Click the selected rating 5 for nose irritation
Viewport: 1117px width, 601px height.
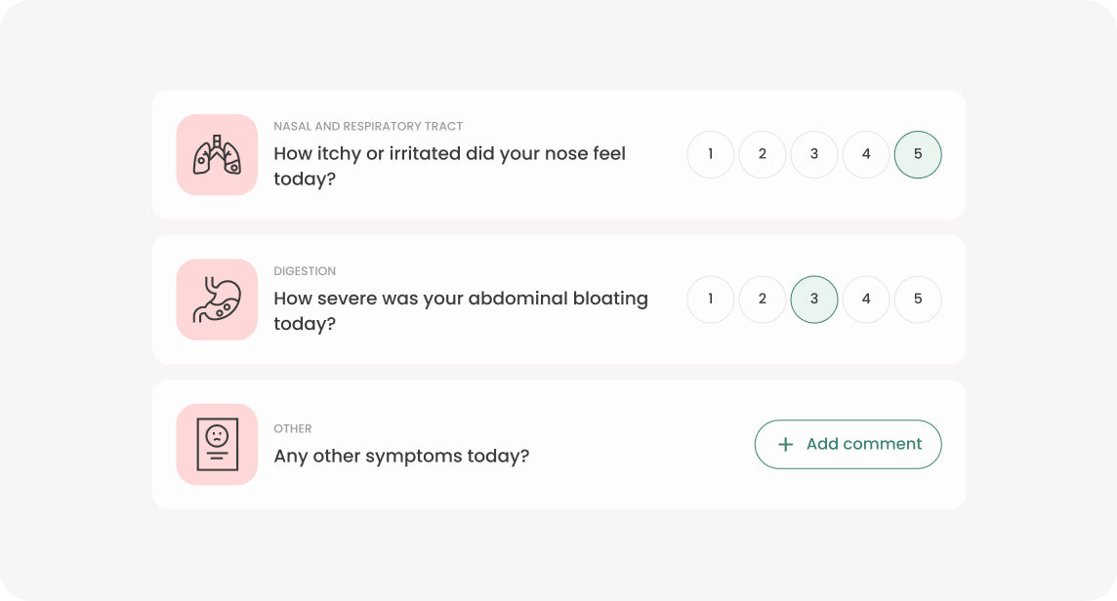click(x=918, y=154)
